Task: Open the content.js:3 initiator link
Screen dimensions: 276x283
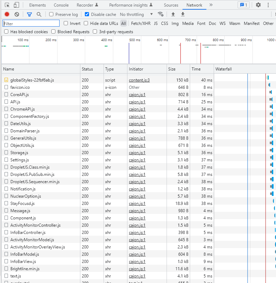Action: (139, 80)
